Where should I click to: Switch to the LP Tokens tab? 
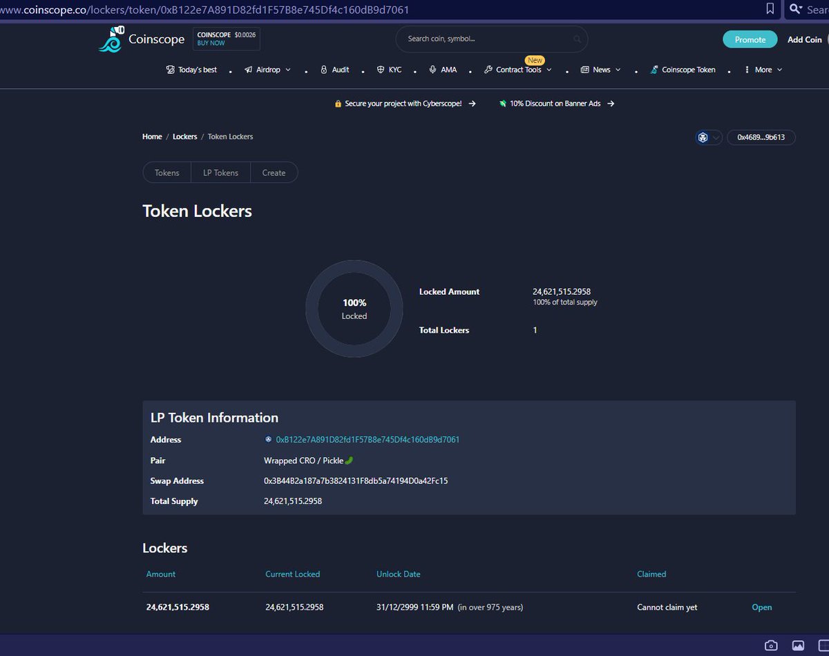click(x=220, y=173)
